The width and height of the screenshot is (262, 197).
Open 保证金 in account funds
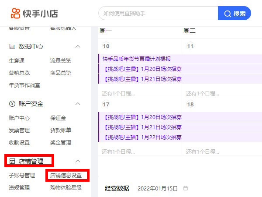[x=58, y=118]
